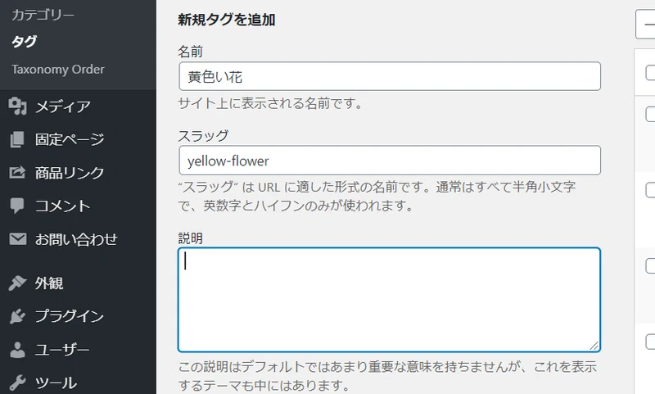Click the プラグイン plug icon
Viewport: 655px width, 394px height.
[17, 316]
